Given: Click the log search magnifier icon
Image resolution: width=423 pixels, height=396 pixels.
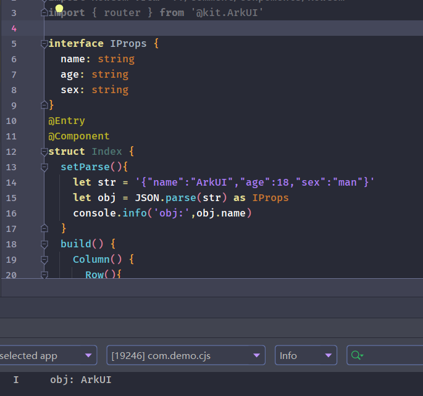Looking at the screenshot, I should [356, 355].
